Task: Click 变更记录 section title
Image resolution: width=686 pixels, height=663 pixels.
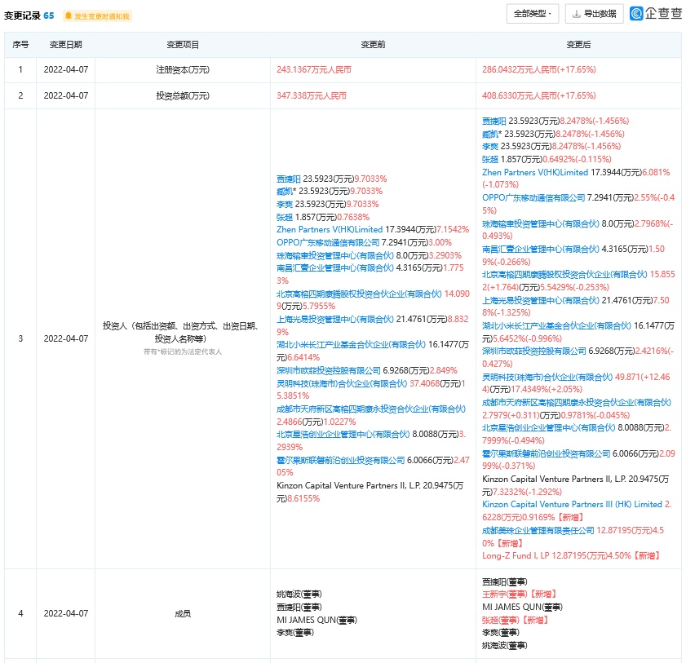Action: click(x=23, y=15)
